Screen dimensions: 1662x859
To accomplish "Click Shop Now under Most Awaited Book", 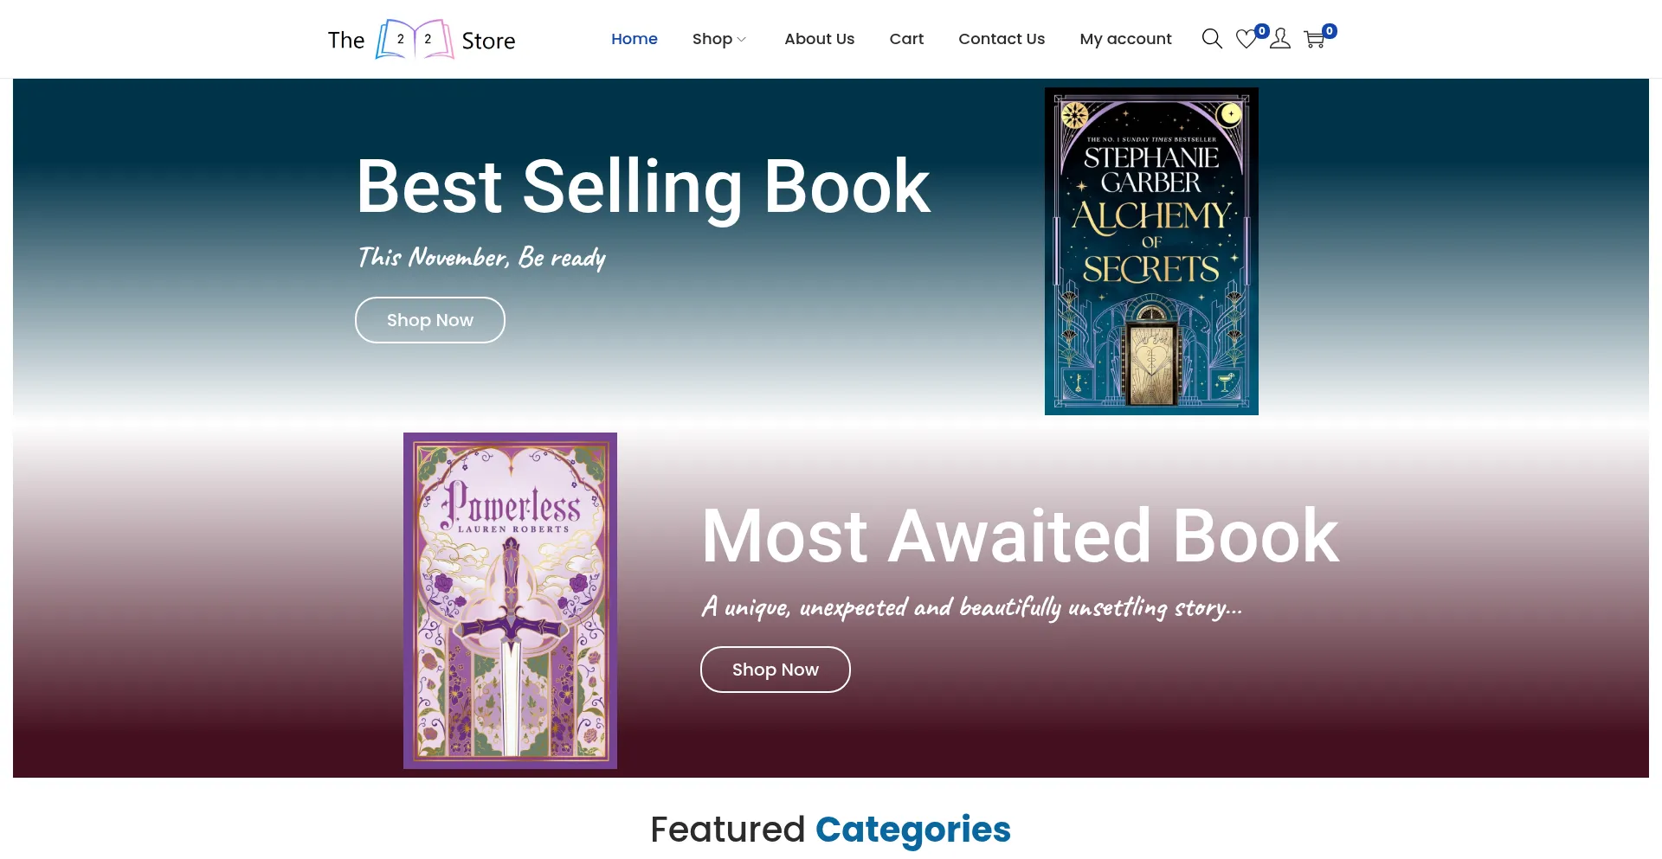I will [776, 670].
